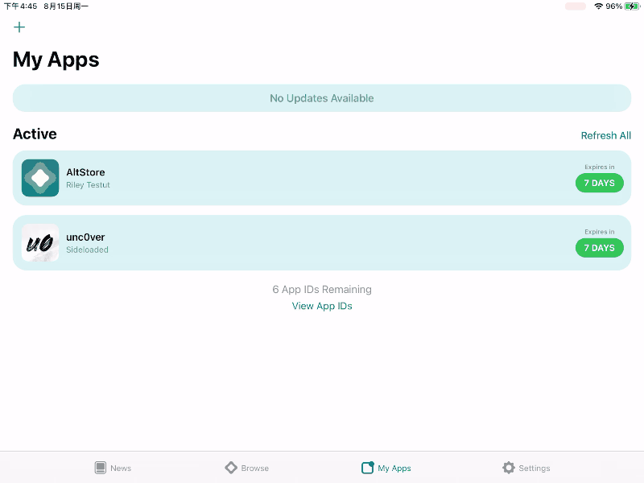Click the My Apps page title
644x483 pixels.
tap(56, 60)
